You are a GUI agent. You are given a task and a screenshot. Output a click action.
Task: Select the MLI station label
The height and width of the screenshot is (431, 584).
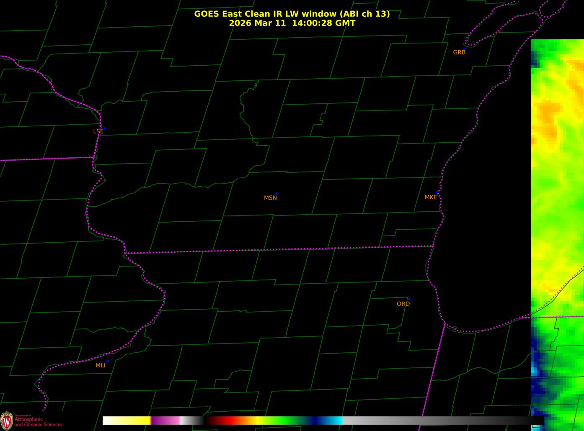click(x=101, y=365)
